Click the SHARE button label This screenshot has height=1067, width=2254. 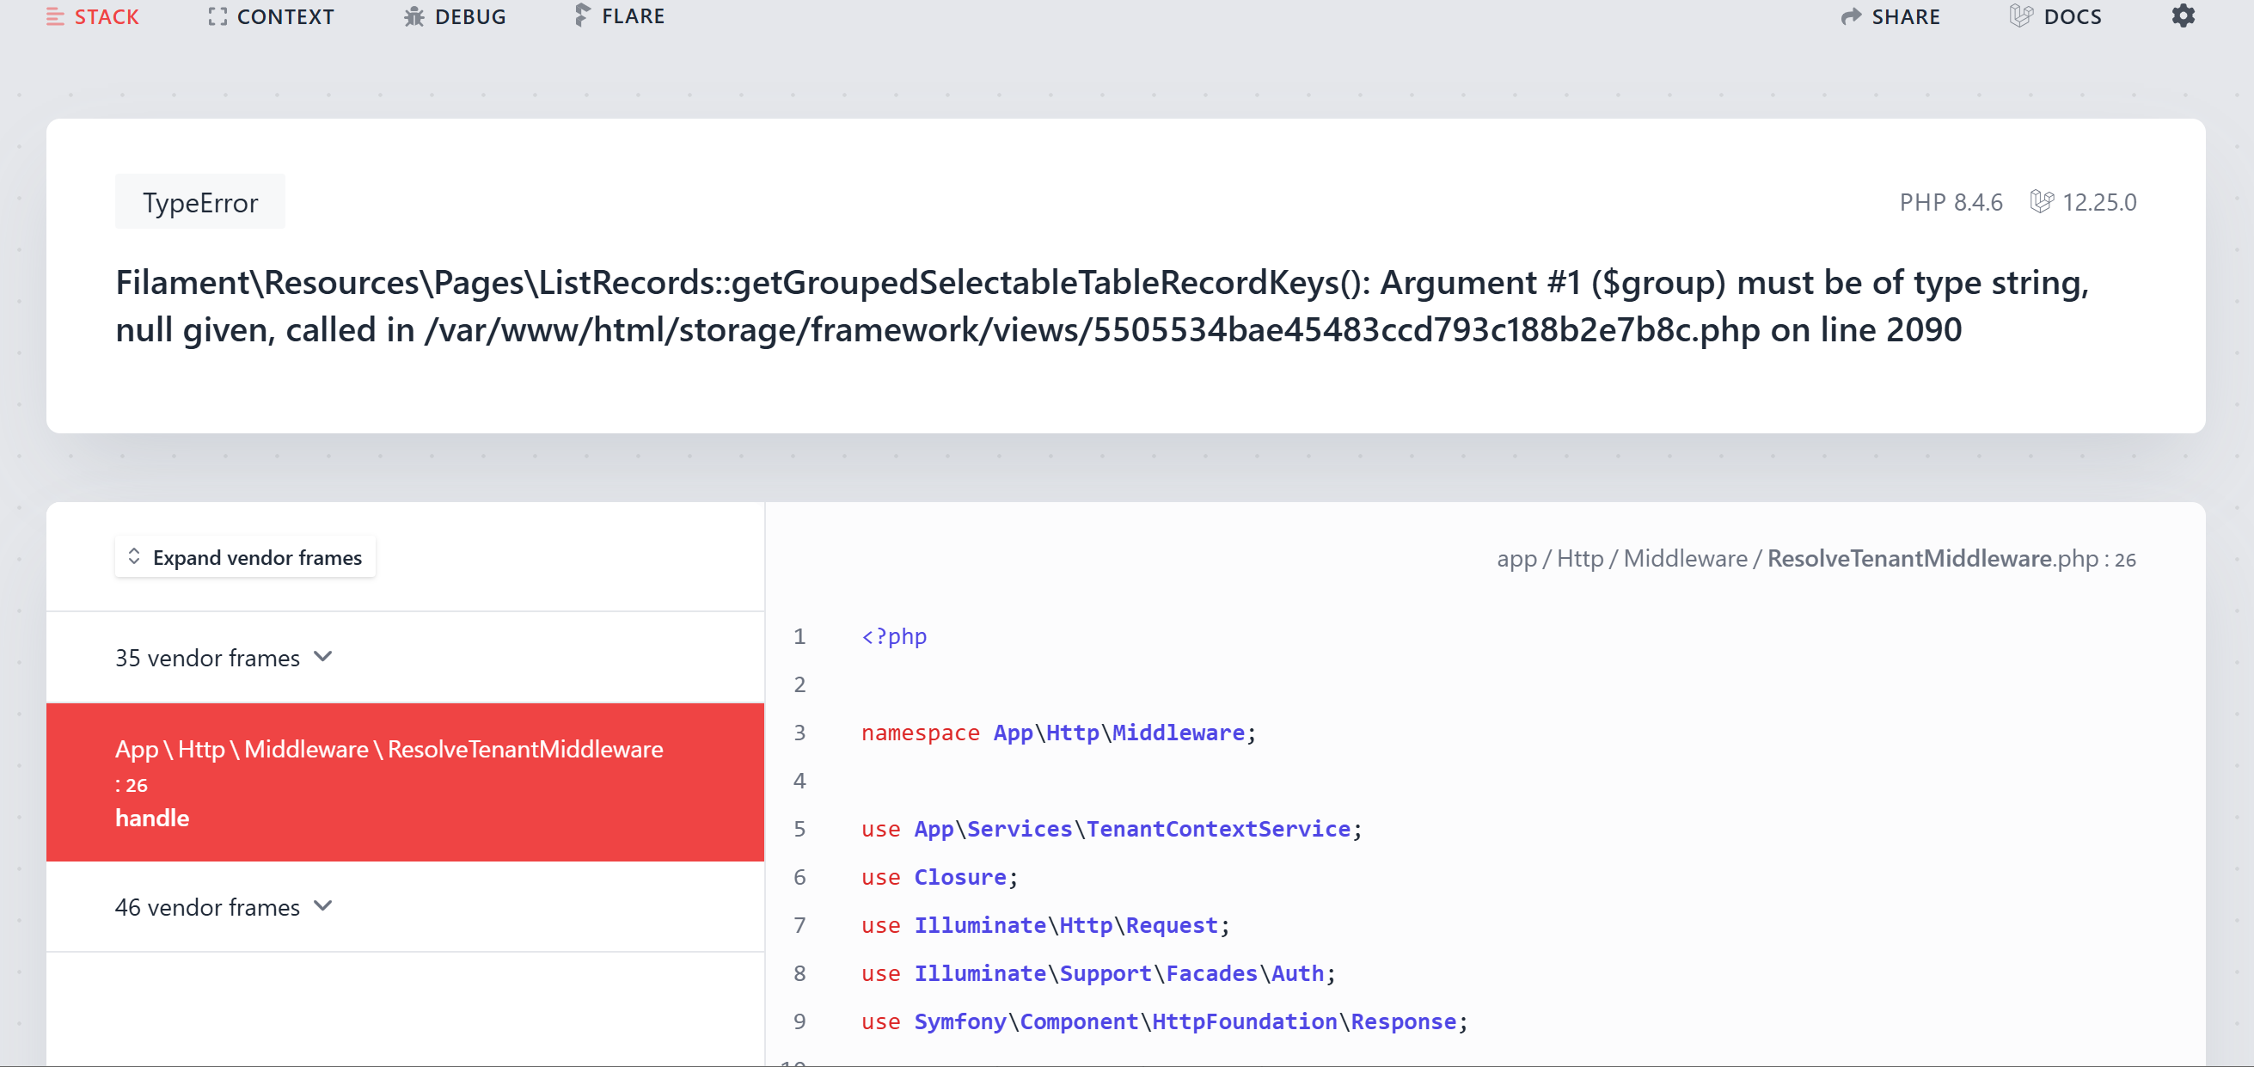pyautogui.click(x=1906, y=16)
